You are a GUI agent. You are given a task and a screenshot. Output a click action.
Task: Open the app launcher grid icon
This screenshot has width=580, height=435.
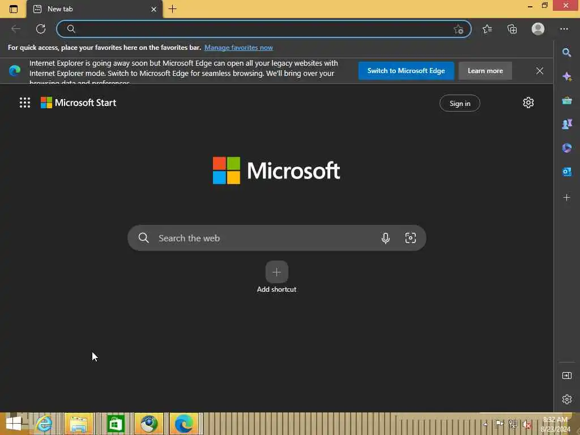click(25, 103)
